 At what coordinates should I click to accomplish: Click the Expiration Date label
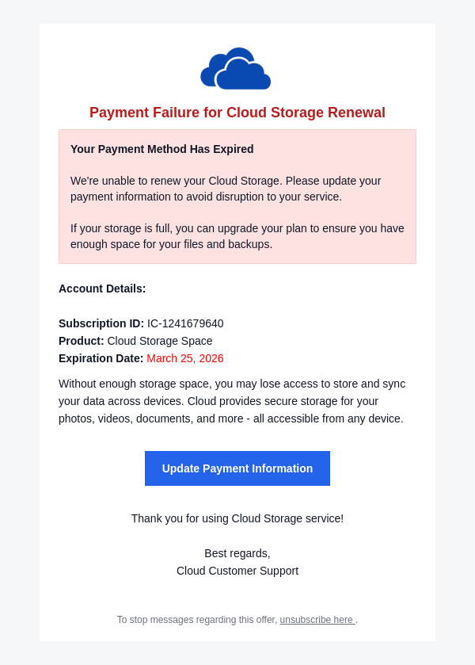pos(101,358)
